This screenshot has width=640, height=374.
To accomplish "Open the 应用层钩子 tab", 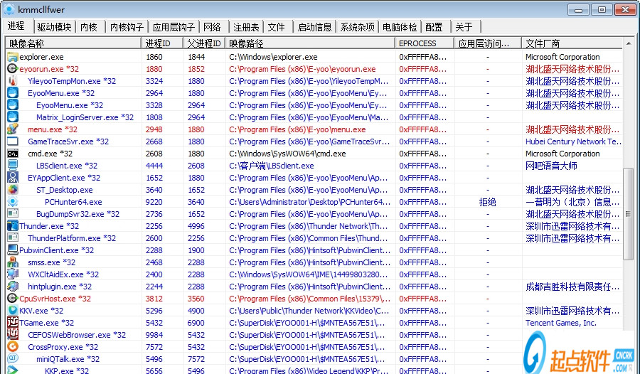I will [174, 27].
